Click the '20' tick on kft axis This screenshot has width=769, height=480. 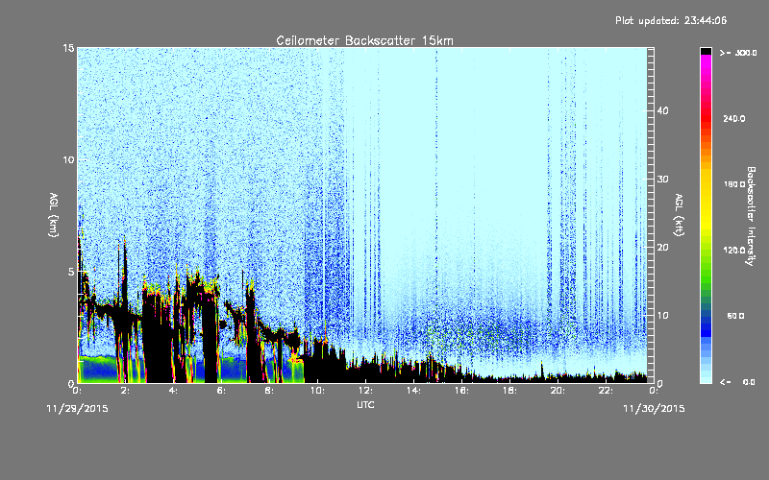pos(662,248)
